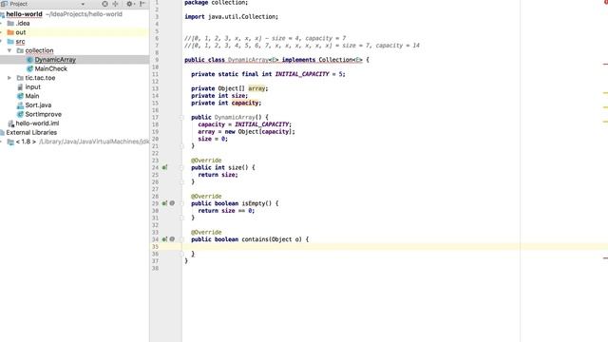Image resolution: width=608 pixels, height=342 pixels.
Task: Open the hello-world.iml file
Action: tap(37, 123)
